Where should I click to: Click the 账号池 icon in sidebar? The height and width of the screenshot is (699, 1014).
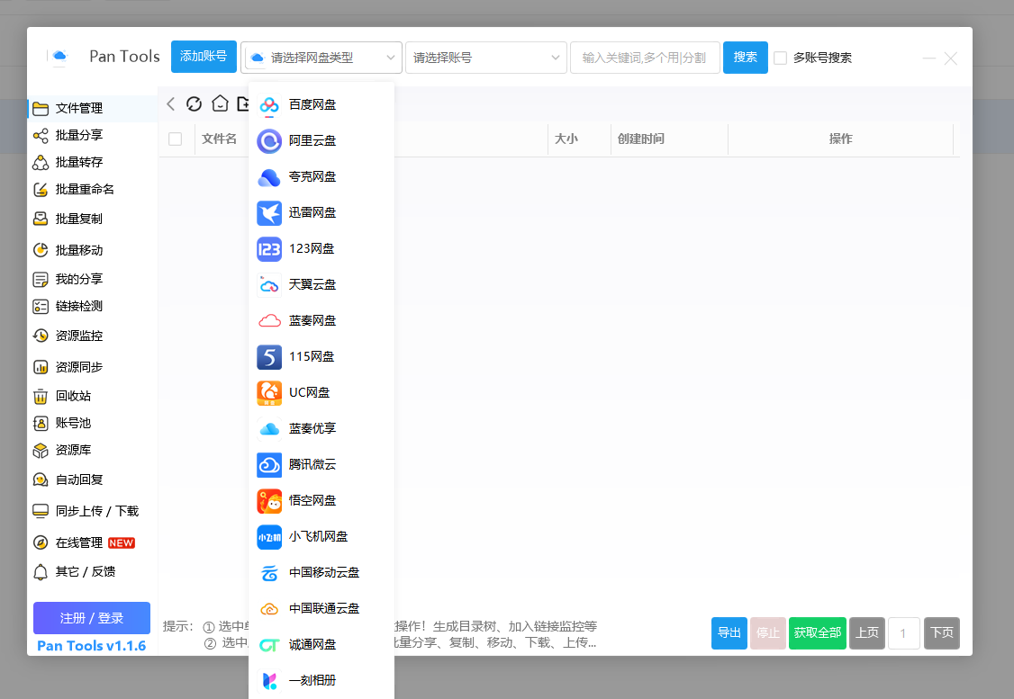coord(41,423)
